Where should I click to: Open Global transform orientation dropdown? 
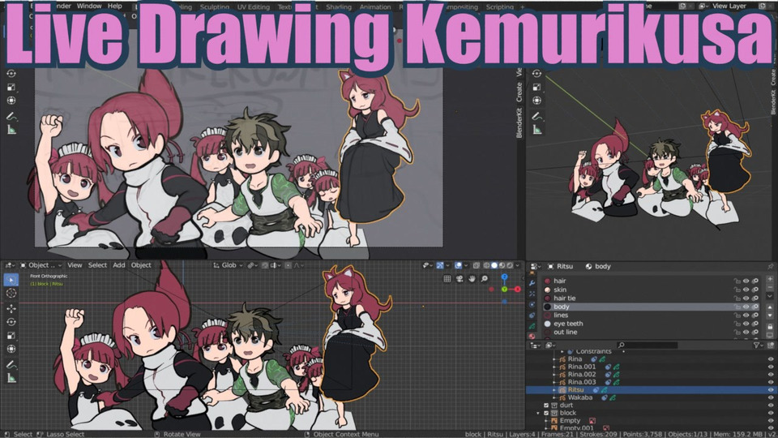(x=228, y=265)
